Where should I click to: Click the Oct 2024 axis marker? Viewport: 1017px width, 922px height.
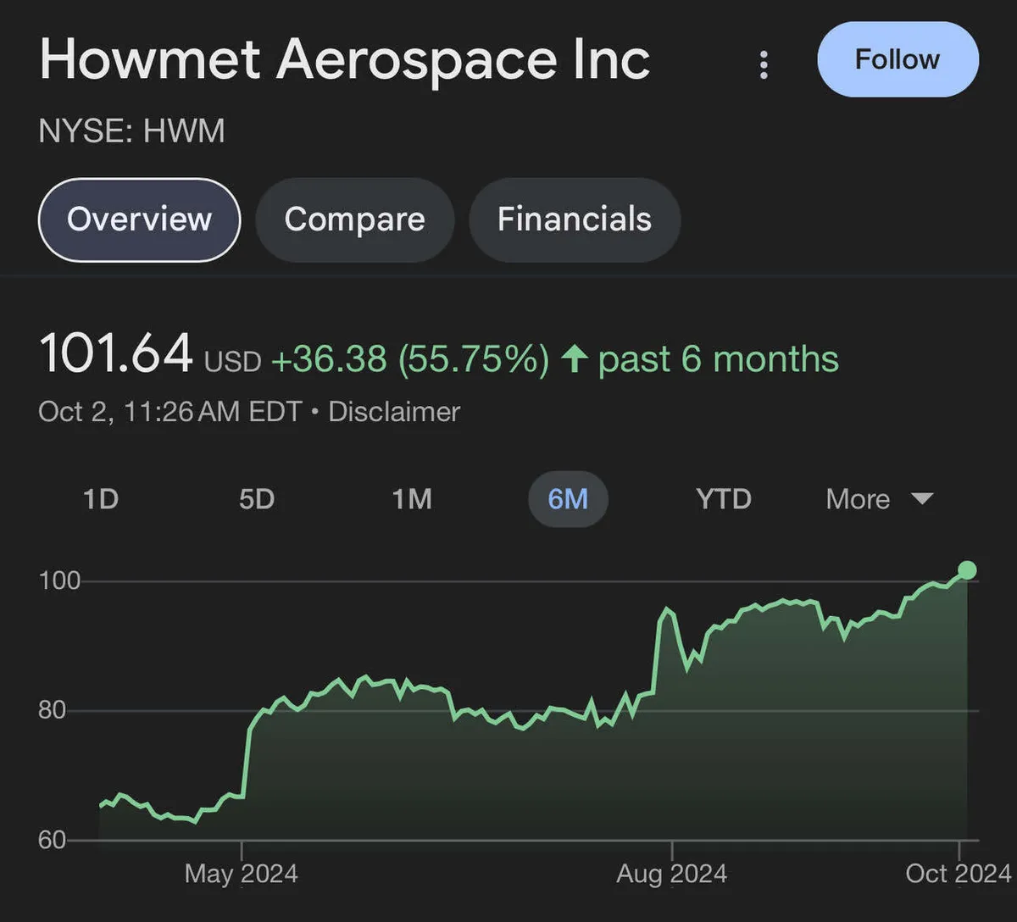coord(958,874)
